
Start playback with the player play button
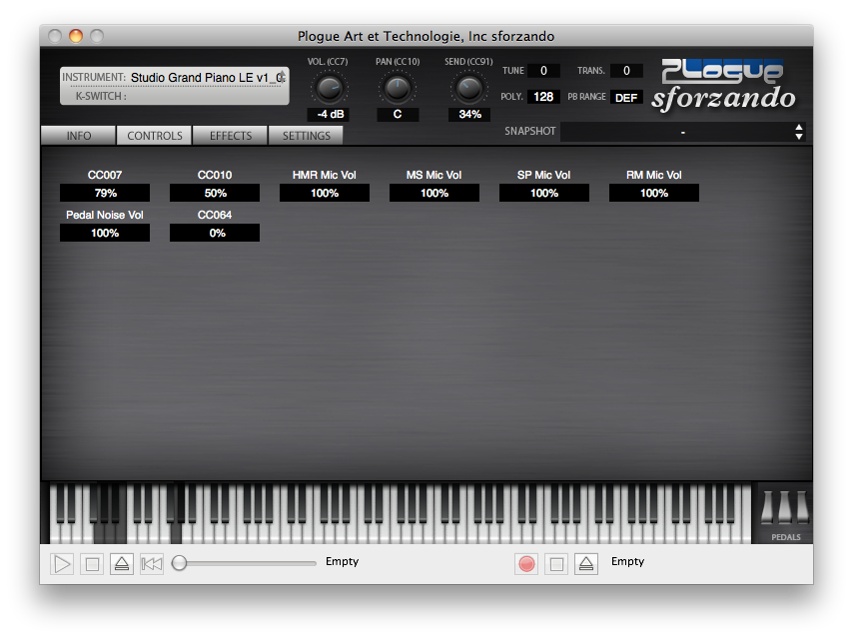tap(62, 564)
